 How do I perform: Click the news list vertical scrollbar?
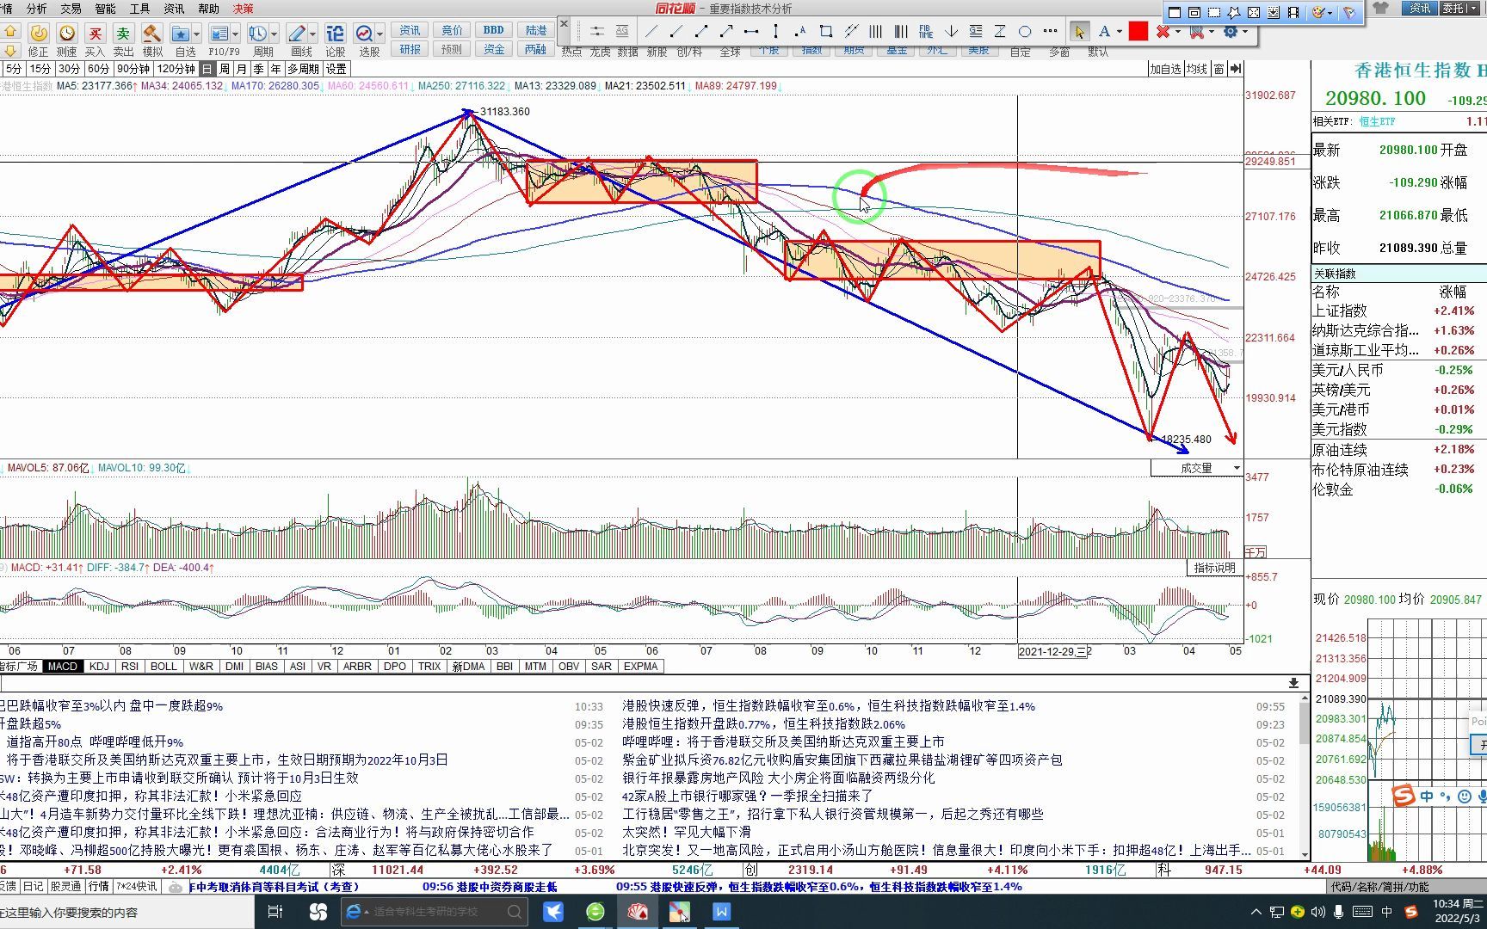click(1305, 774)
